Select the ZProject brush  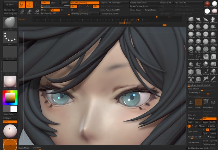coord(213,65)
